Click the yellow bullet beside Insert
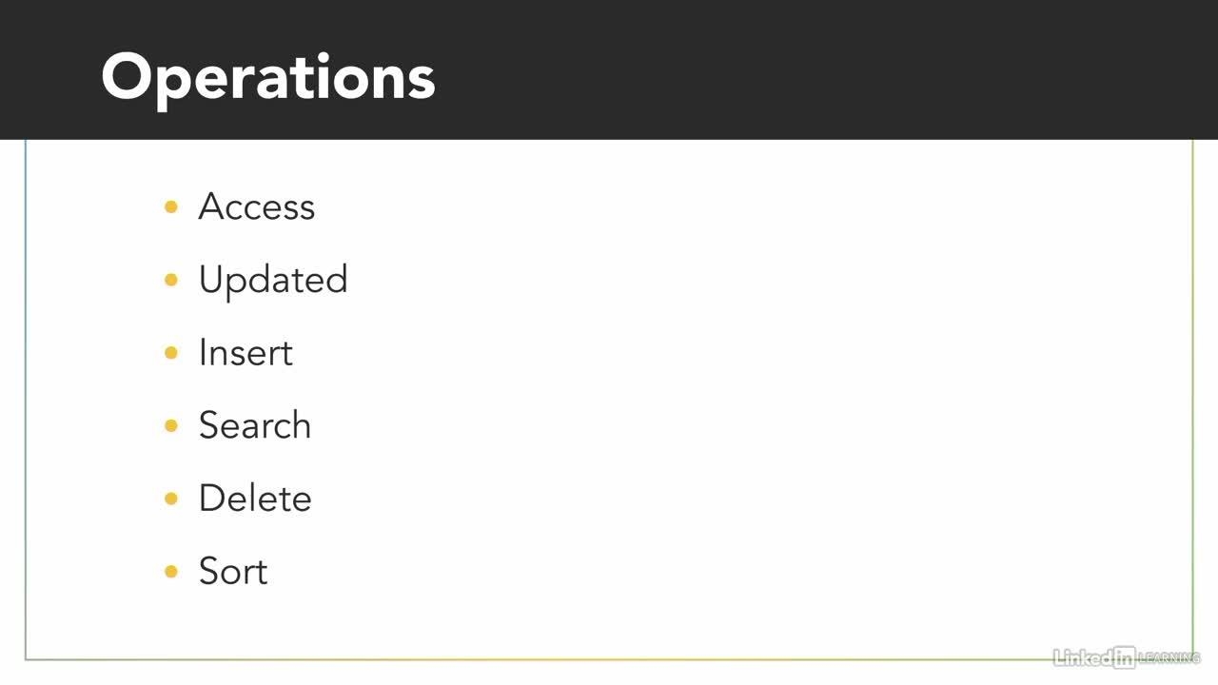This screenshot has width=1218, height=685. click(171, 353)
